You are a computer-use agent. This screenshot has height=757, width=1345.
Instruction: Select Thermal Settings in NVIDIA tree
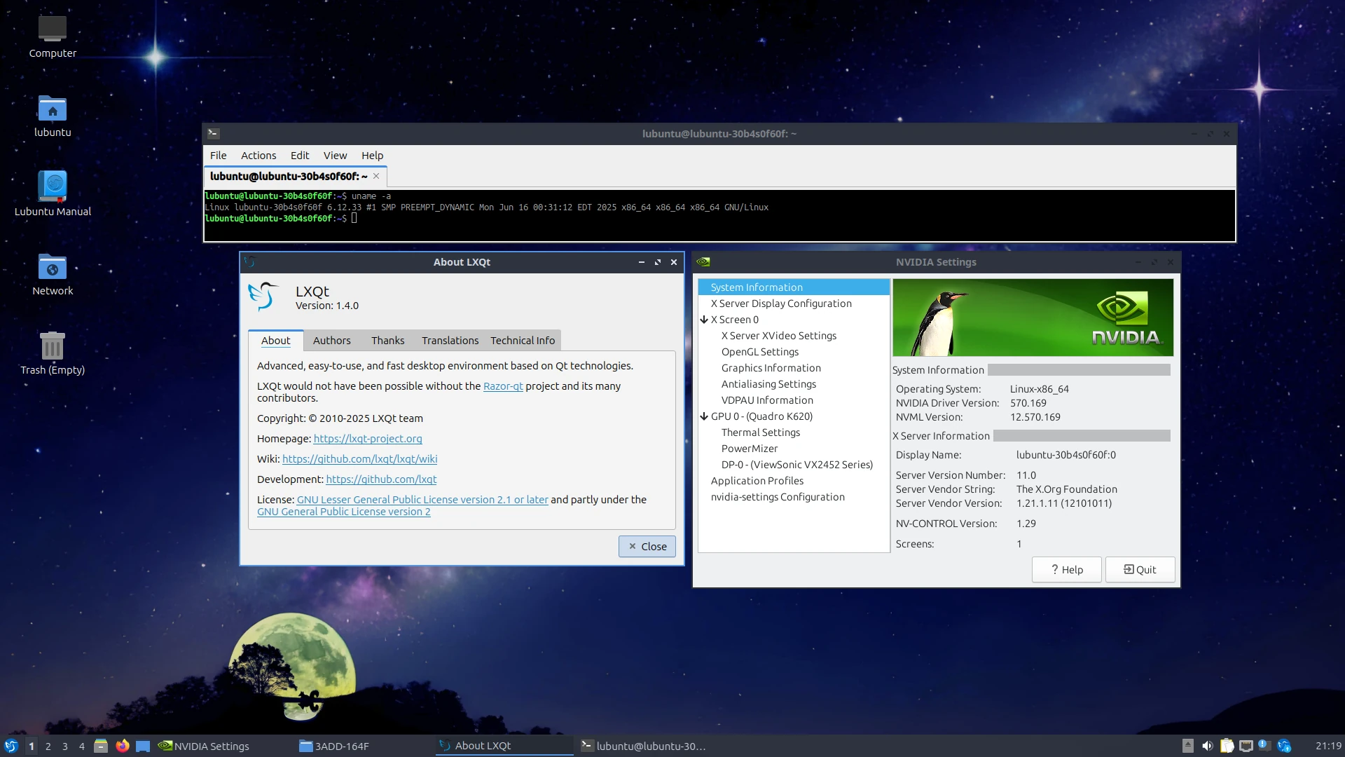click(760, 432)
